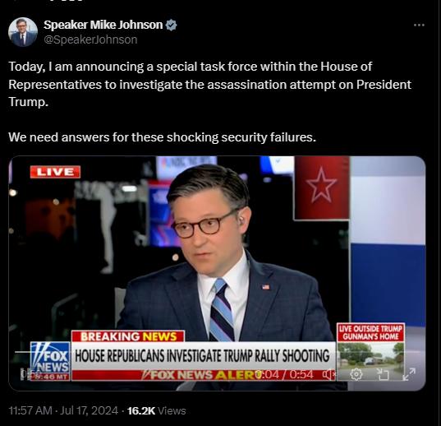This screenshot has width=441, height=426.
Task: Click the blue verified badge
Action: 171,25
